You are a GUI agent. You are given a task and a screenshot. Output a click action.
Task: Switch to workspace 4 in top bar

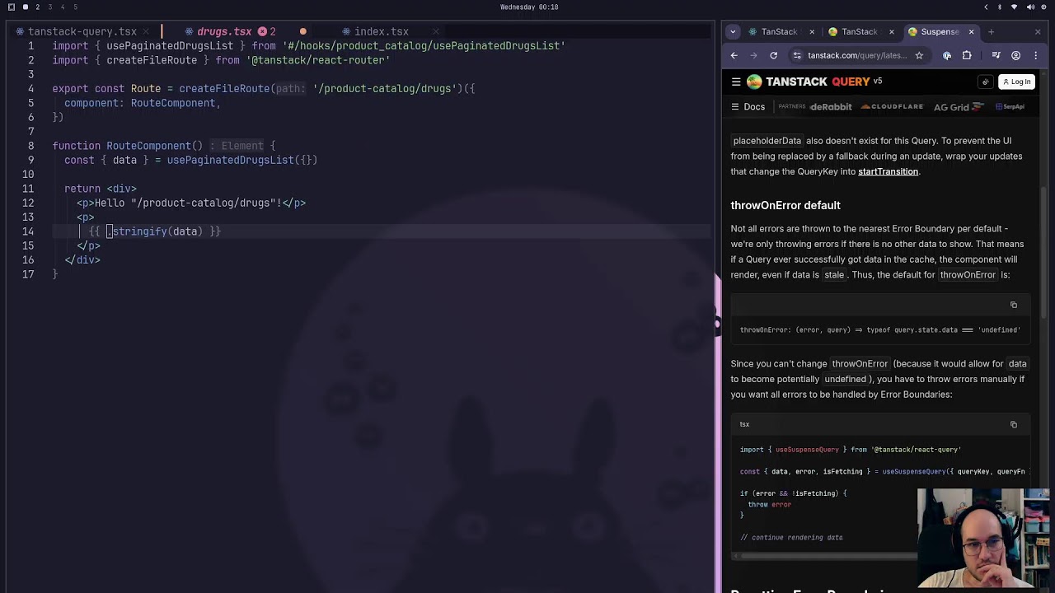click(63, 7)
